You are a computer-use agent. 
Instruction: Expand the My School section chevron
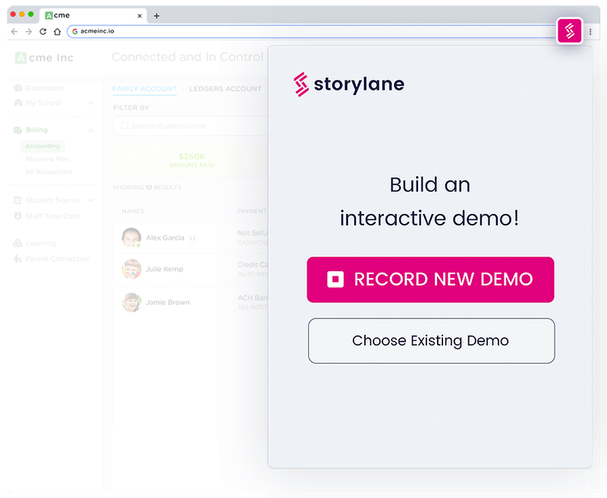(91, 102)
